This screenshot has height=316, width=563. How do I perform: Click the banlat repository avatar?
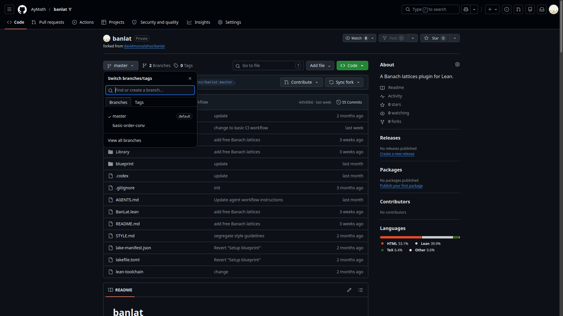coord(107,38)
